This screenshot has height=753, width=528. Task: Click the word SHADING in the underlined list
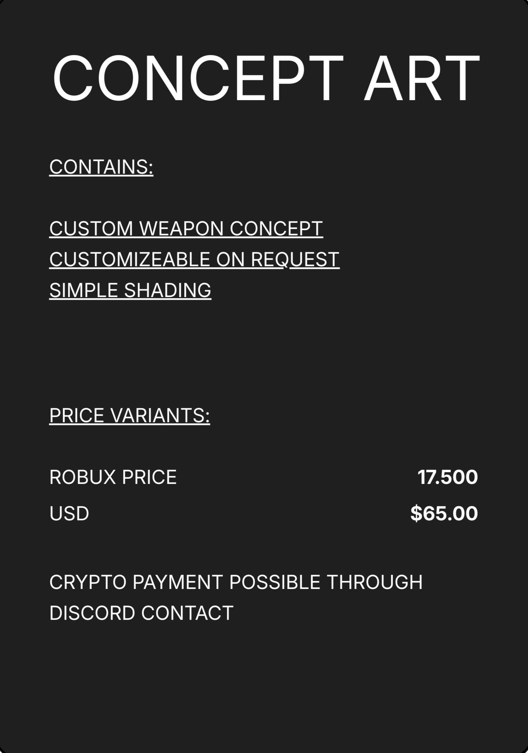[x=168, y=290]
